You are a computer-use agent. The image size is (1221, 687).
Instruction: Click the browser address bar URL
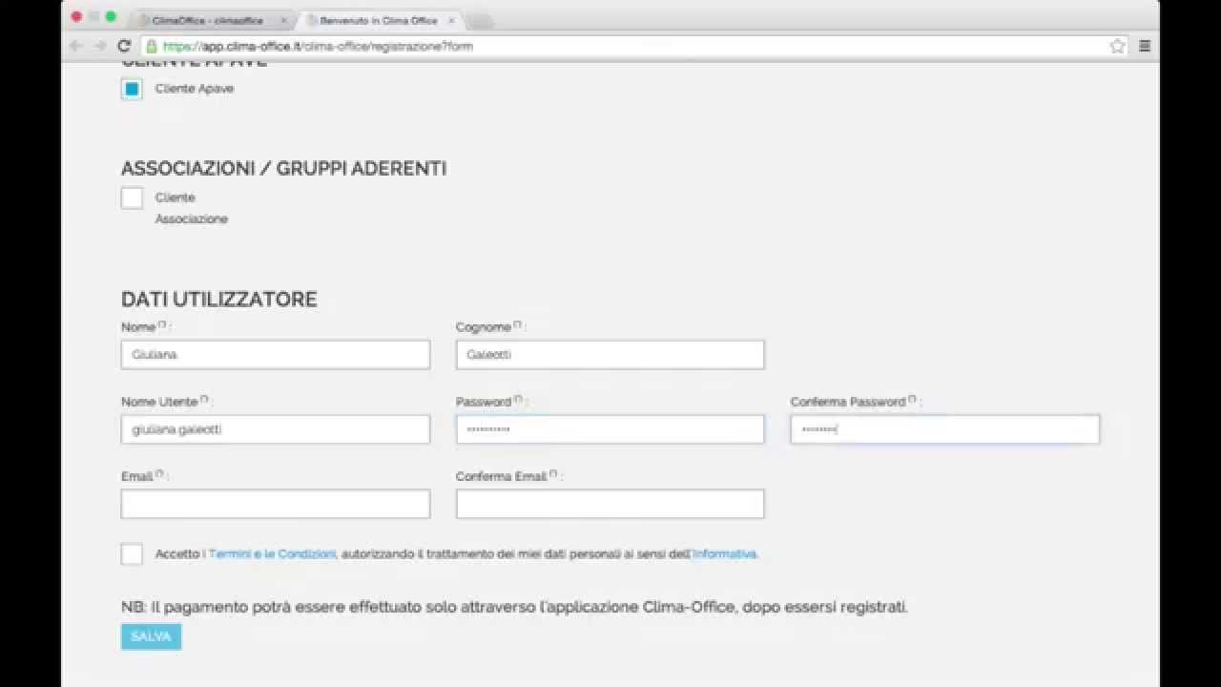318,46
